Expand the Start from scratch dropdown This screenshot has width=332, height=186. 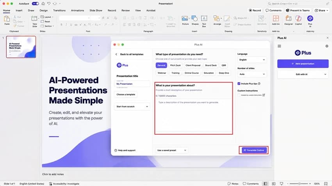(132, 107)
